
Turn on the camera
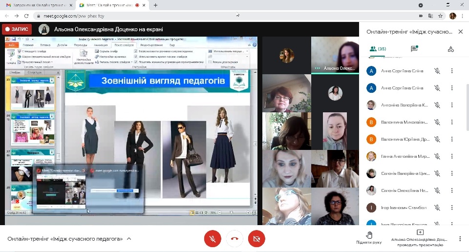[256, 239]
